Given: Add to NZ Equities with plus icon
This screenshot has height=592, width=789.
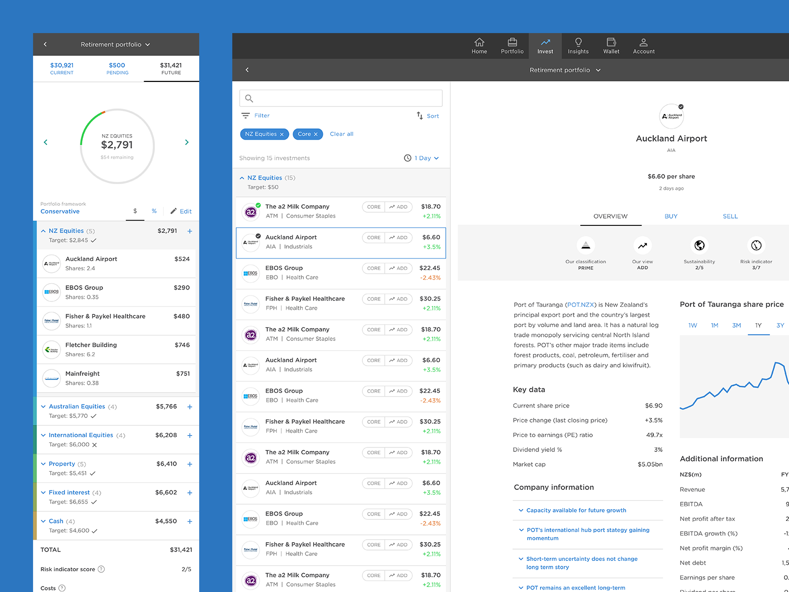Looking at the screenshot, I should 190,231.
